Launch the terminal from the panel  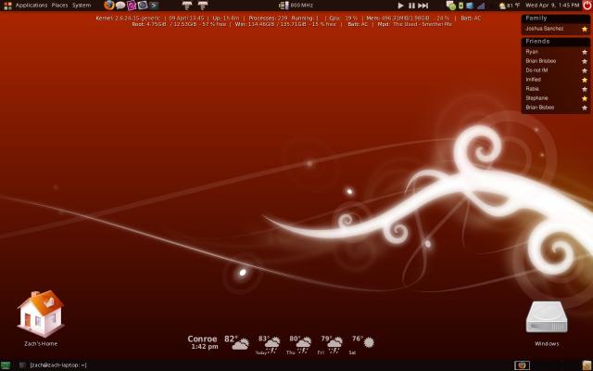coord(154,6)
